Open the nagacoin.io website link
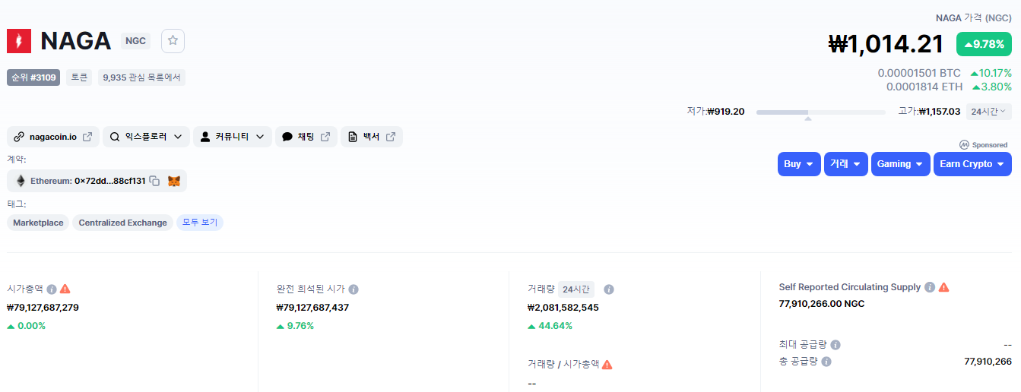The height and width of the screenshot is (392, 1021). (53, 137)
